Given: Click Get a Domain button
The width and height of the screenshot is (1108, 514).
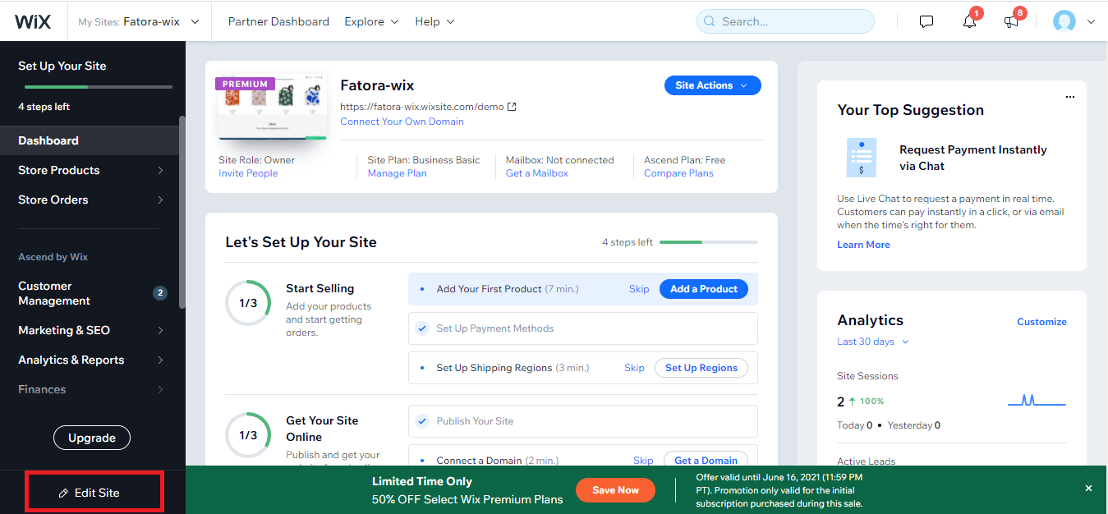Looking at the screenshot, I should (x=706, y=460).
